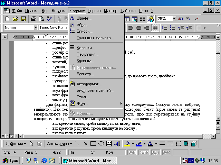Open the Таблица menu
221x165 pixels.
[x=128, y=11]
